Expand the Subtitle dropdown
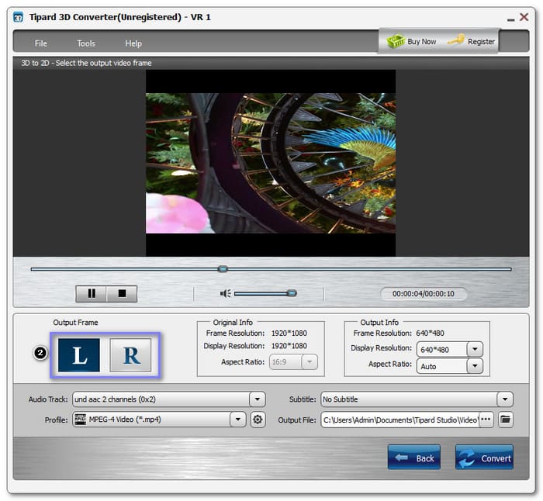 pyautogui.click(x=505, y=399)
